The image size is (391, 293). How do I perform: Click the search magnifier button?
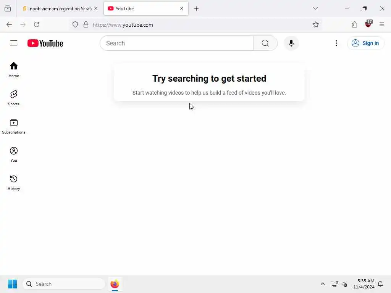click(x=265, y=43)
